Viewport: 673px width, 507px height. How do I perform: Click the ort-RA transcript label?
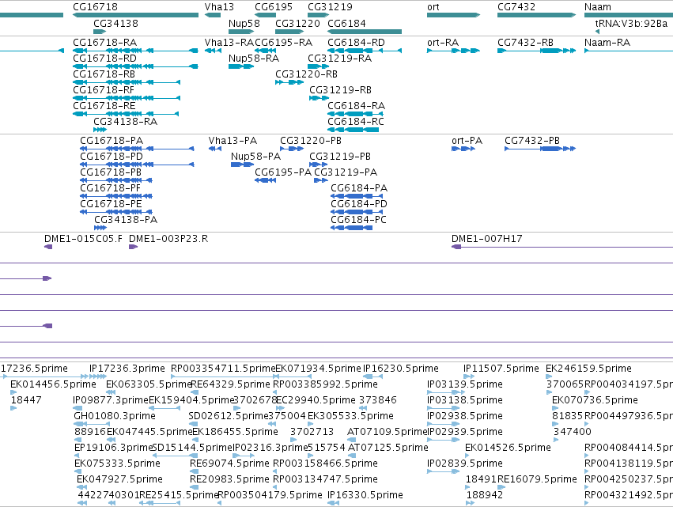443,43
